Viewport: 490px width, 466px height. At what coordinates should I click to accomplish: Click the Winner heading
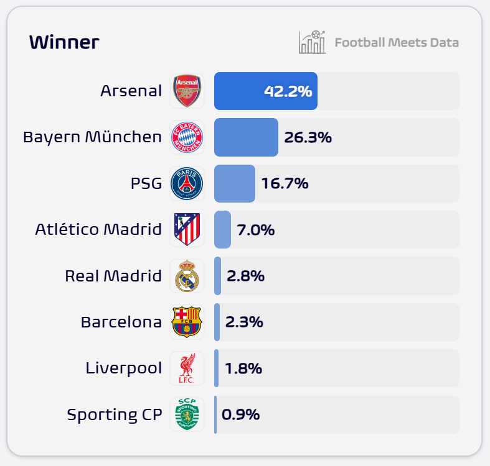(x=64, y=42)
